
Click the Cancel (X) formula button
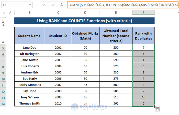[44, 5]
